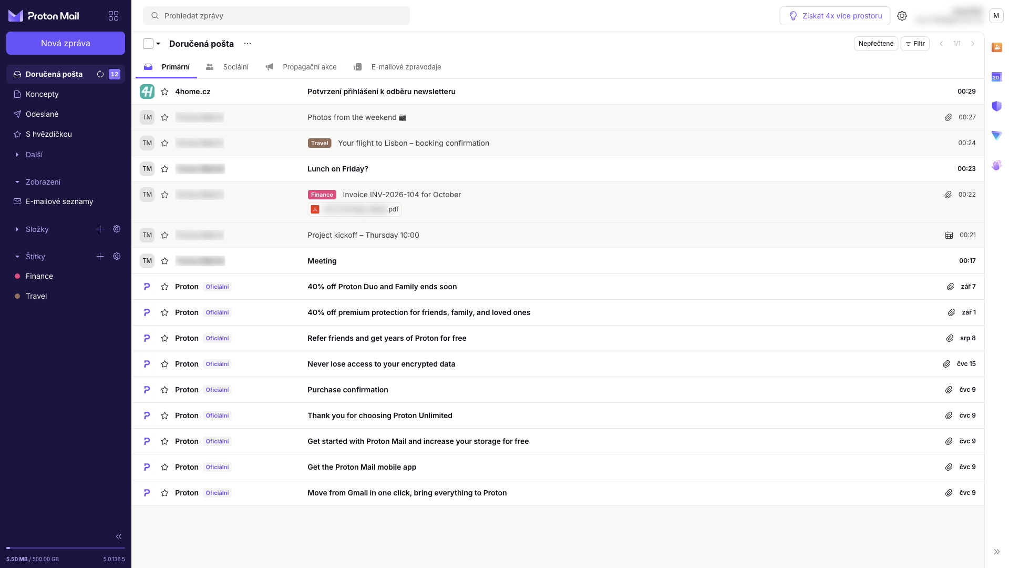The height and width of the screenshot is (568, 1009).
Task: Add a new folder with the plus icon
Action: click(x=100, y=229)
